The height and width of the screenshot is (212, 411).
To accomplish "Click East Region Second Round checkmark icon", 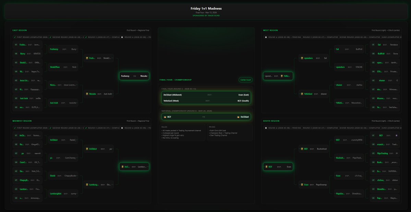I will pyautogui.click(x=51, y=37).
